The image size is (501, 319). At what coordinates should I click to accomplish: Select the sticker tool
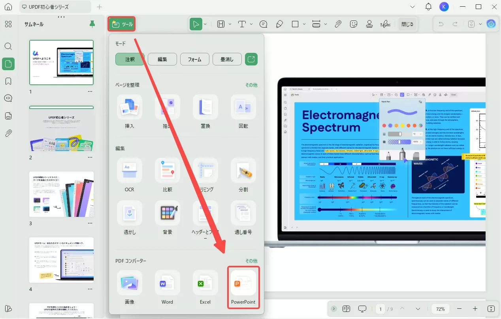coord(354,24)
